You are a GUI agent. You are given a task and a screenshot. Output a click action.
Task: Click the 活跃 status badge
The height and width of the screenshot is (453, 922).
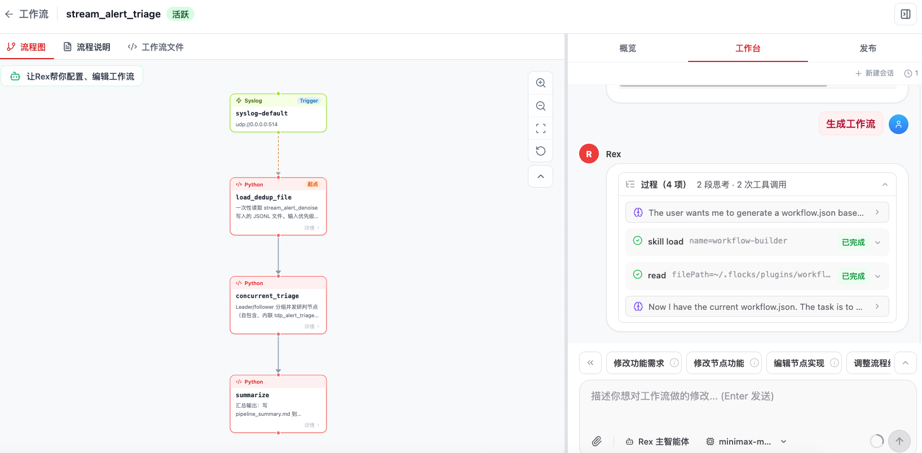[x=180, y=14]
